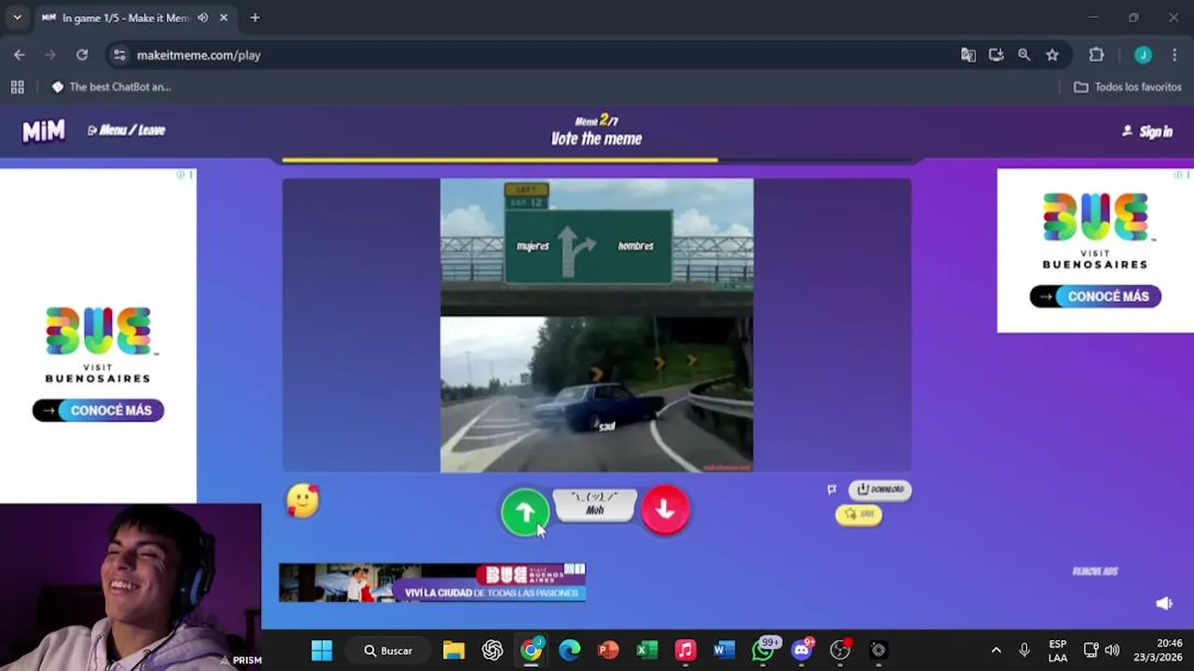Screen dimensions: 1194x671
Task: Open Menu / Leave option
Action: pos(126,130)
